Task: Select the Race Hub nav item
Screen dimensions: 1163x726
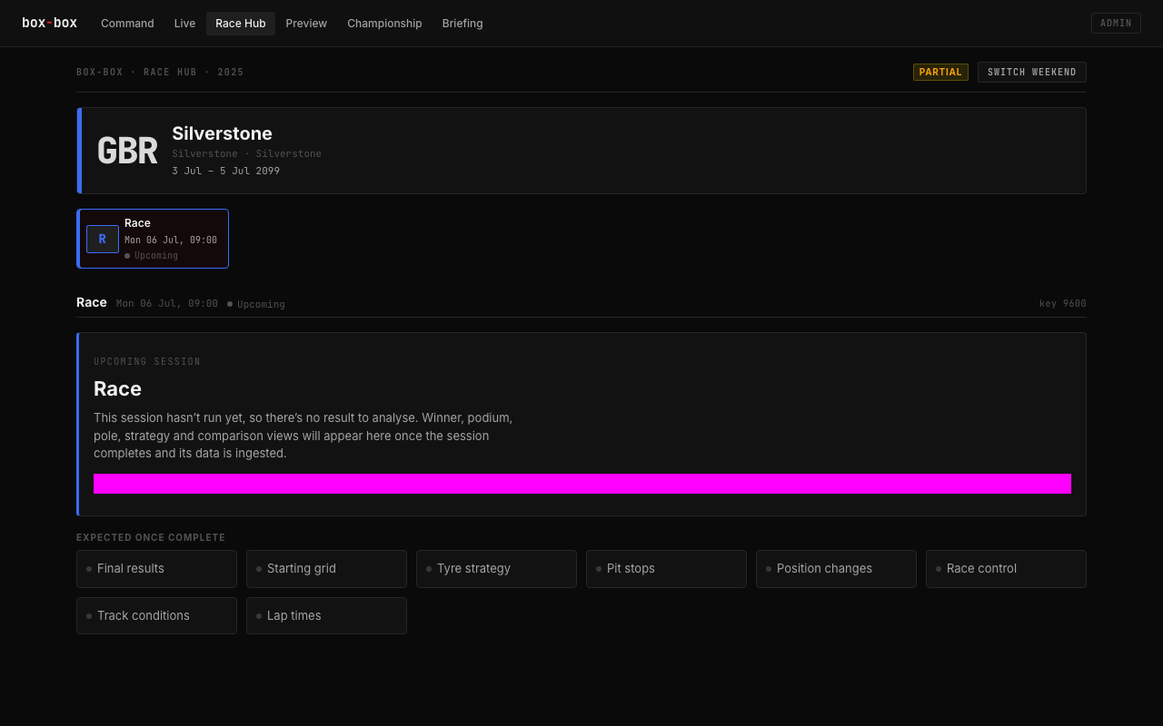Action: coord(241,24)
